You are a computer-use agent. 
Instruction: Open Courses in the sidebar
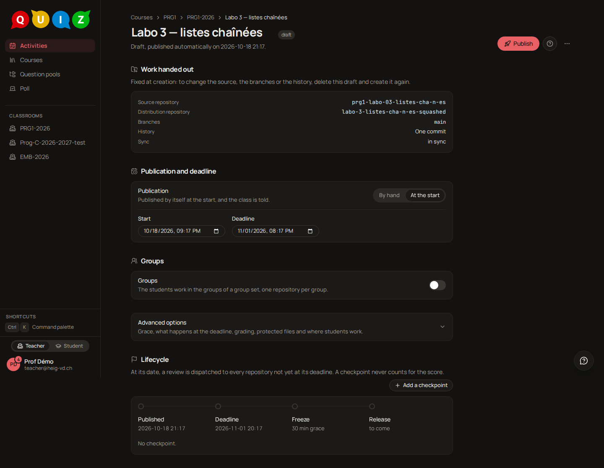(x=50, y=60)
